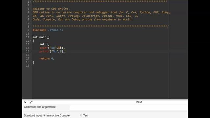Click the closing brace on line 18

coord(33,62)
